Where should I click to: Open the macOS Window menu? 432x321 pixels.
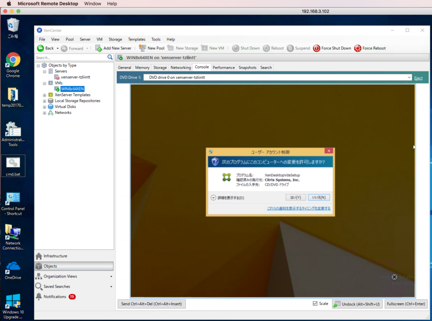[x=92, y=3]
